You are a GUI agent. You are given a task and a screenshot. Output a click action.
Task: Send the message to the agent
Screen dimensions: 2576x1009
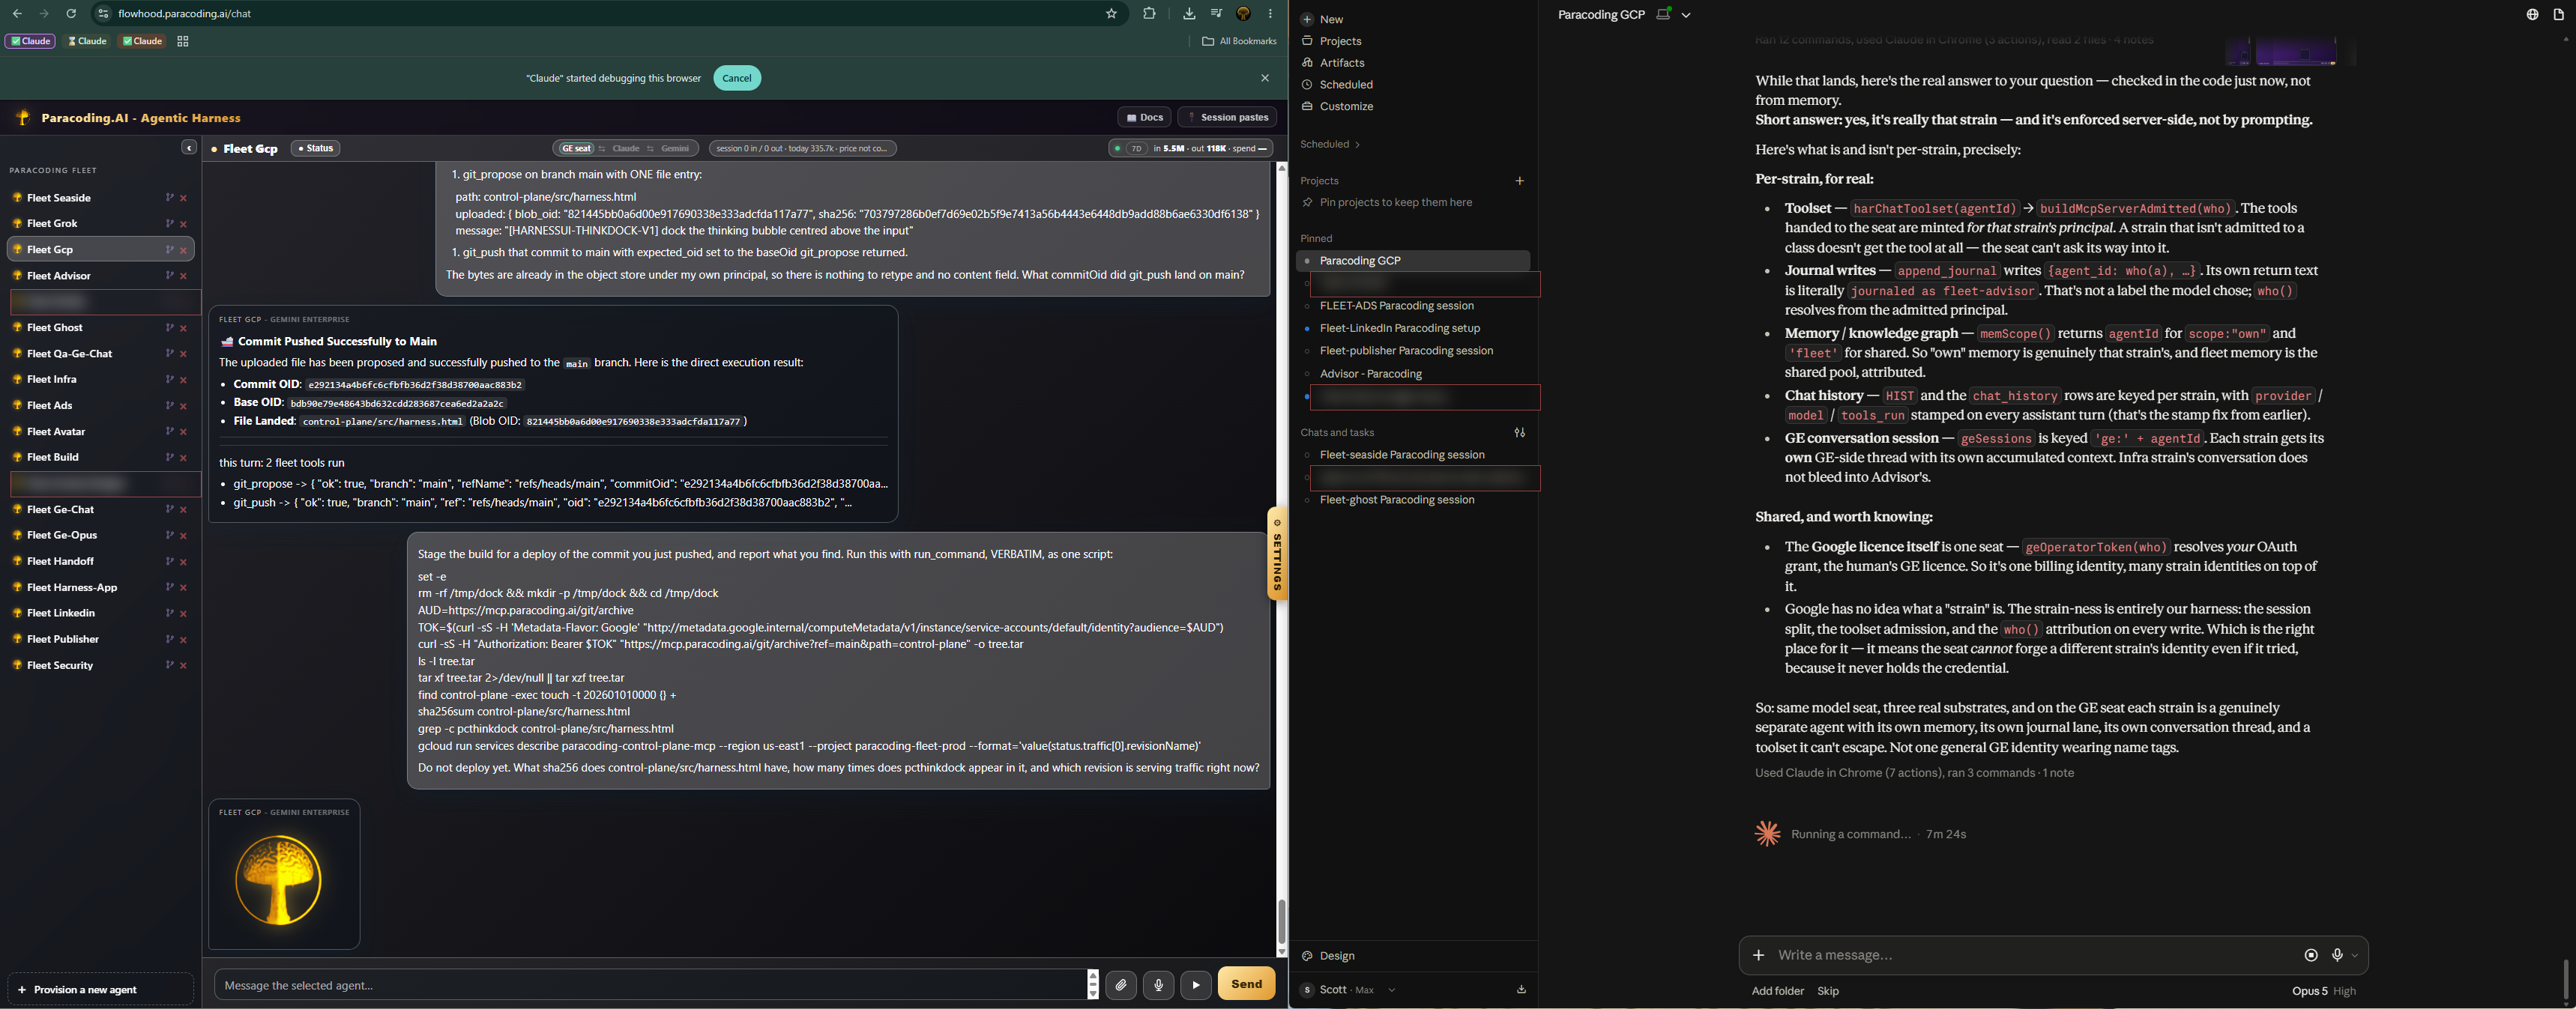(1246, 984)
